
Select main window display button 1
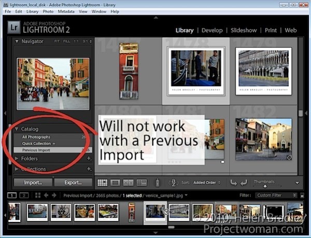12,195
